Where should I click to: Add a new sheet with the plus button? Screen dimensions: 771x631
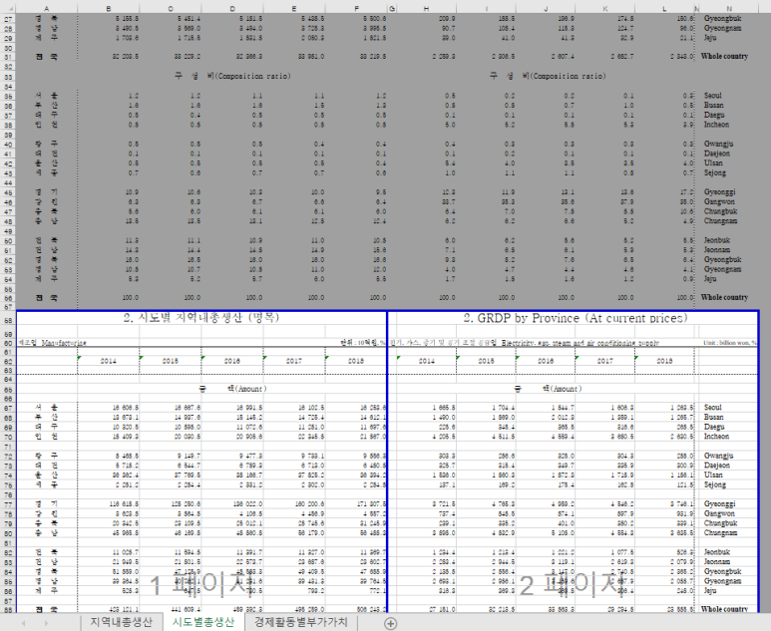(x=390, y=623)
